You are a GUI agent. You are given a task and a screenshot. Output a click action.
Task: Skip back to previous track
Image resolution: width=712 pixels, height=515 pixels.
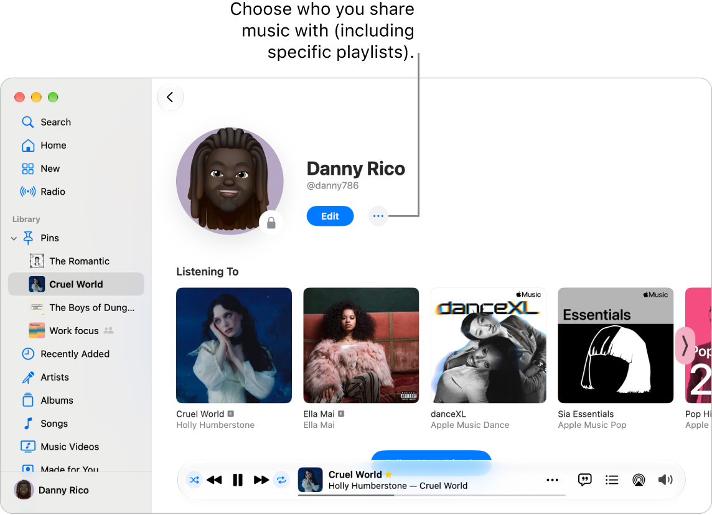click(214, 480)
